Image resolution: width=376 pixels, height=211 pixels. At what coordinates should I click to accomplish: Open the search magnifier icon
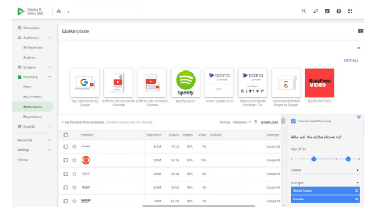304,11
